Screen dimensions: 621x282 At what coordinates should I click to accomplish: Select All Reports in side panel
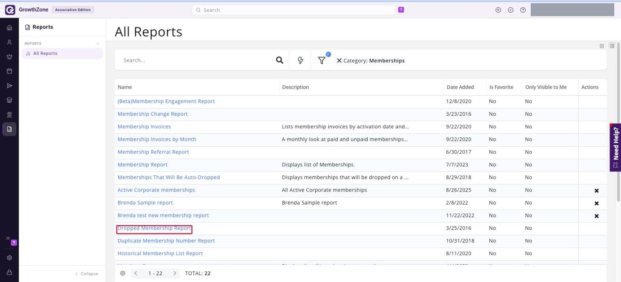point(62,53)
